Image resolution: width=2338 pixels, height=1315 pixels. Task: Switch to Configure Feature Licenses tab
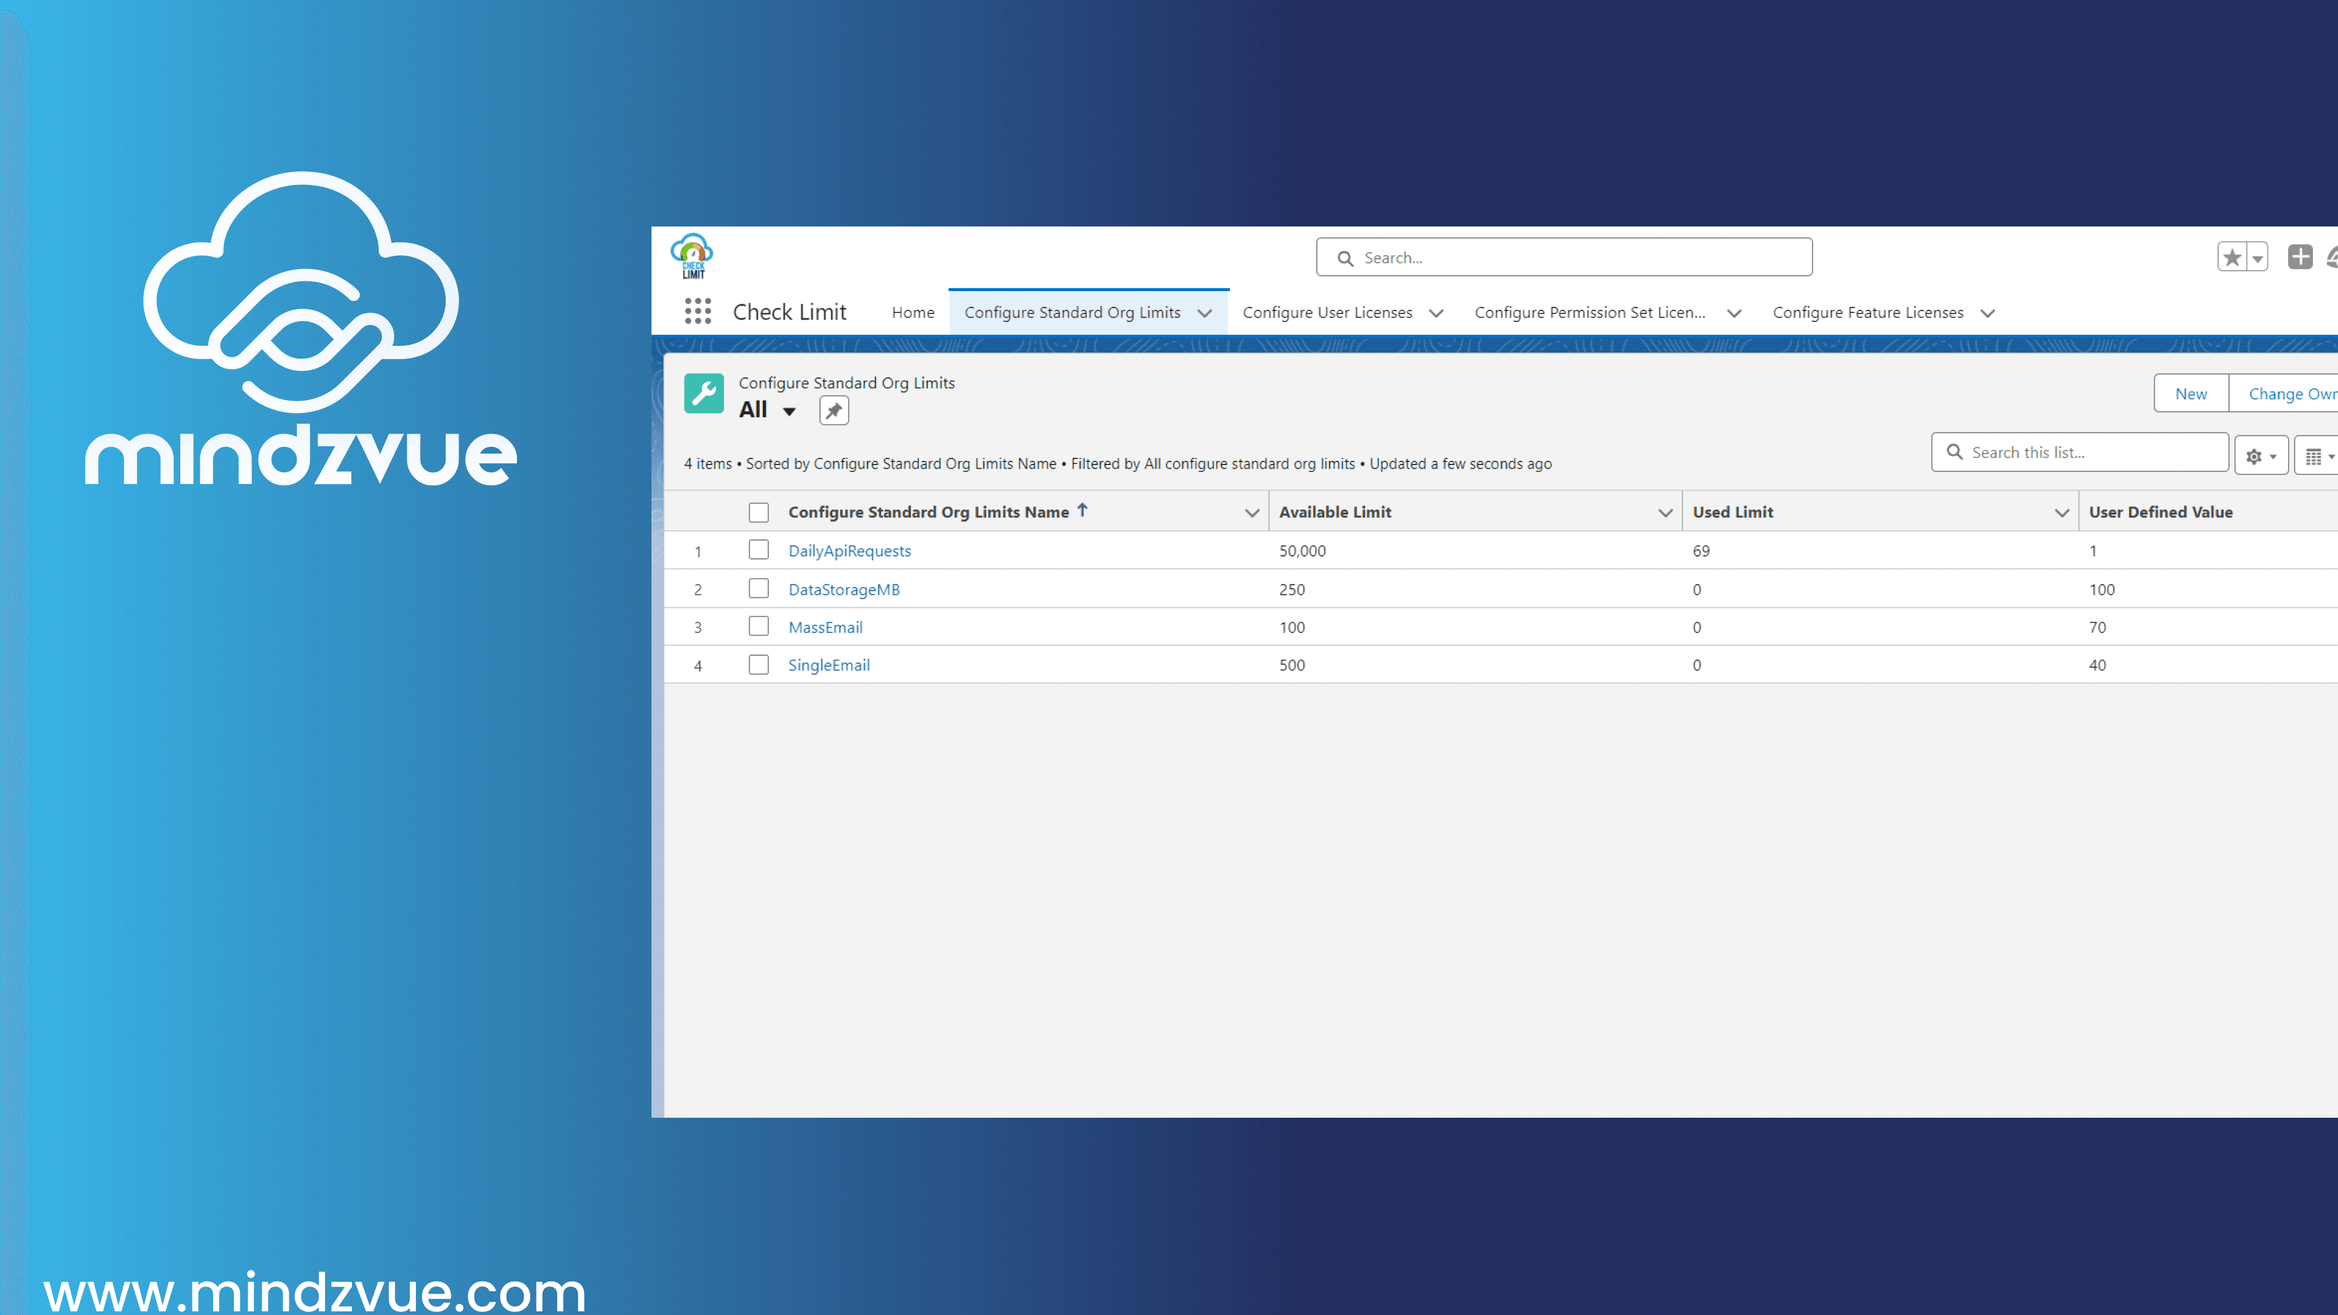[x=1868, y=312]
